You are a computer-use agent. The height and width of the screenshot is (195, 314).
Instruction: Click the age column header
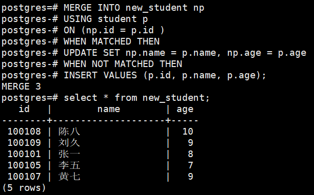pos(185,110)
